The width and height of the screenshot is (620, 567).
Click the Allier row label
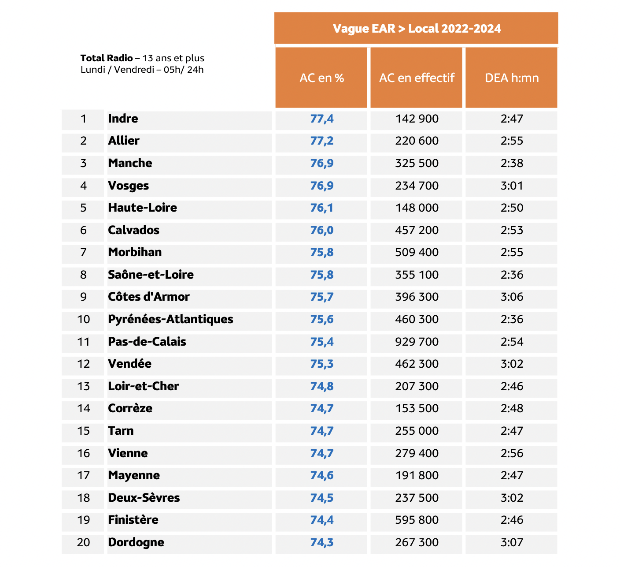124,141
